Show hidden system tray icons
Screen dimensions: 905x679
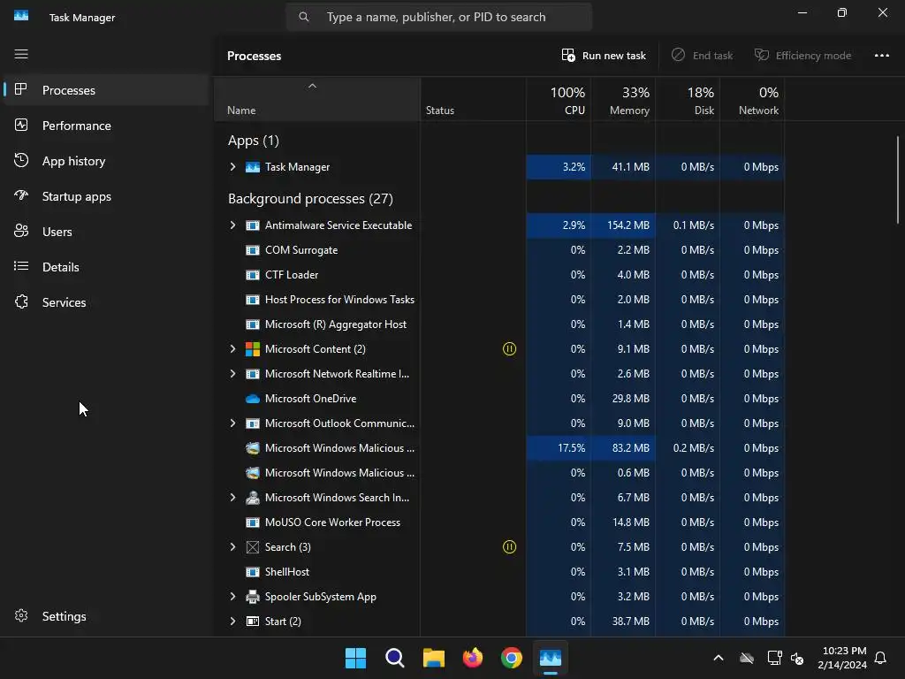719,658
